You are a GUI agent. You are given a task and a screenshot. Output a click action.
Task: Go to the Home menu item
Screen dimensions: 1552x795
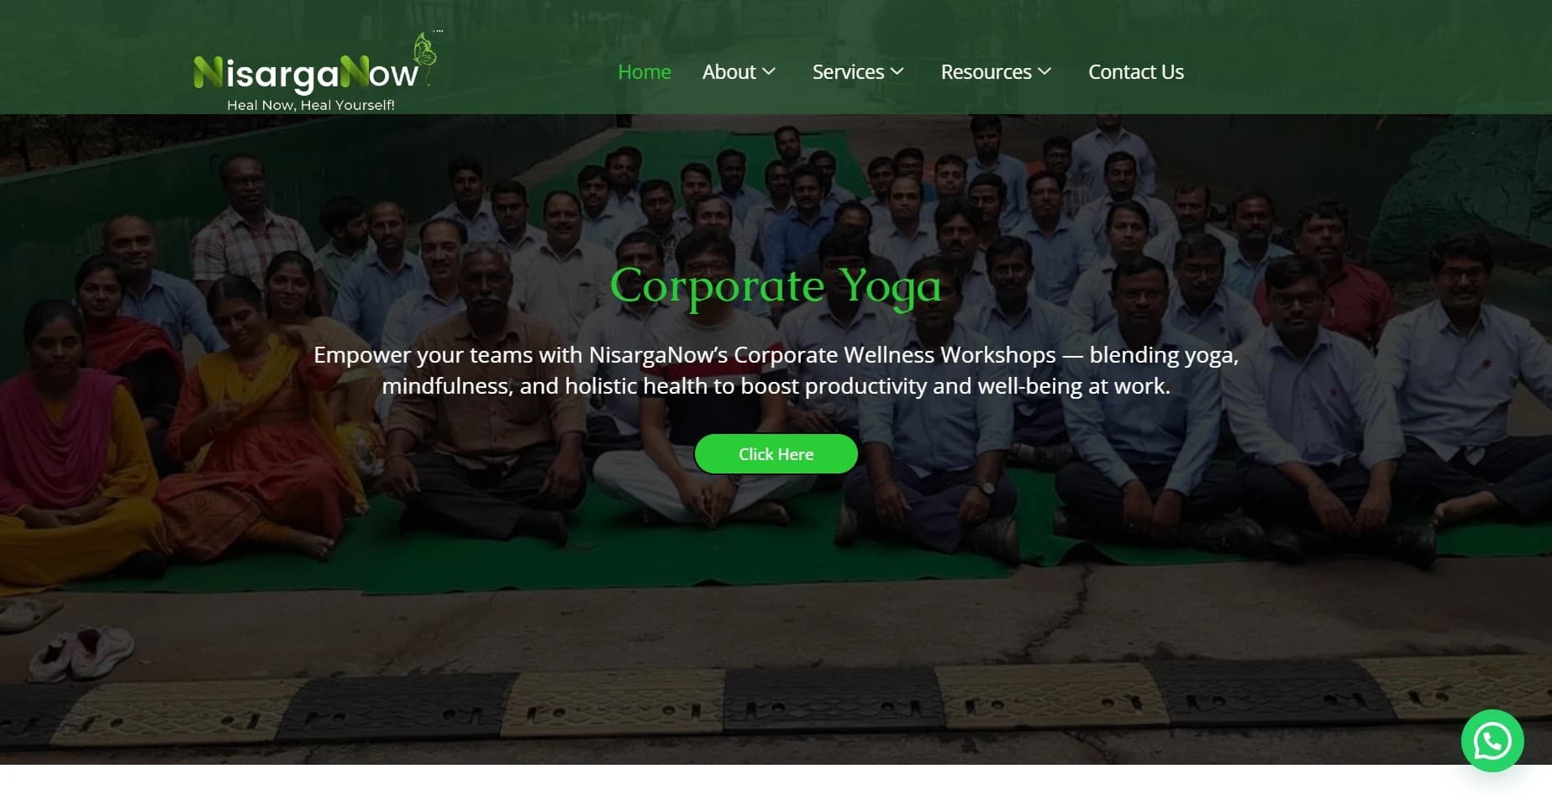point(644,72)
